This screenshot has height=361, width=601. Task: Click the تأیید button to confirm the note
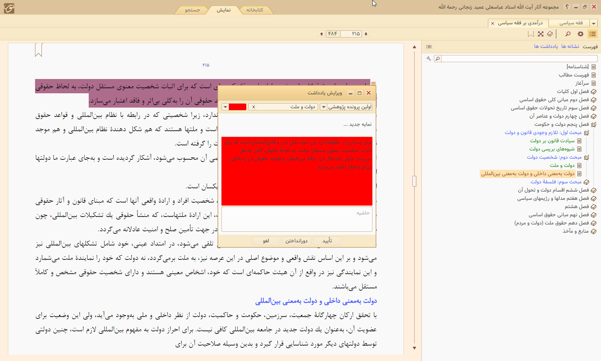click(x=327, y=241)
